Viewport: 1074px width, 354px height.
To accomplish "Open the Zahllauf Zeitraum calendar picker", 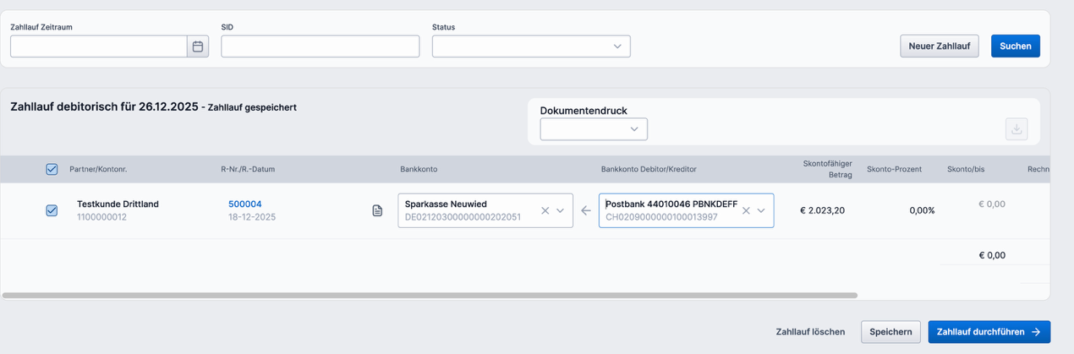I will pyautogui.click(x=198, y=46).
